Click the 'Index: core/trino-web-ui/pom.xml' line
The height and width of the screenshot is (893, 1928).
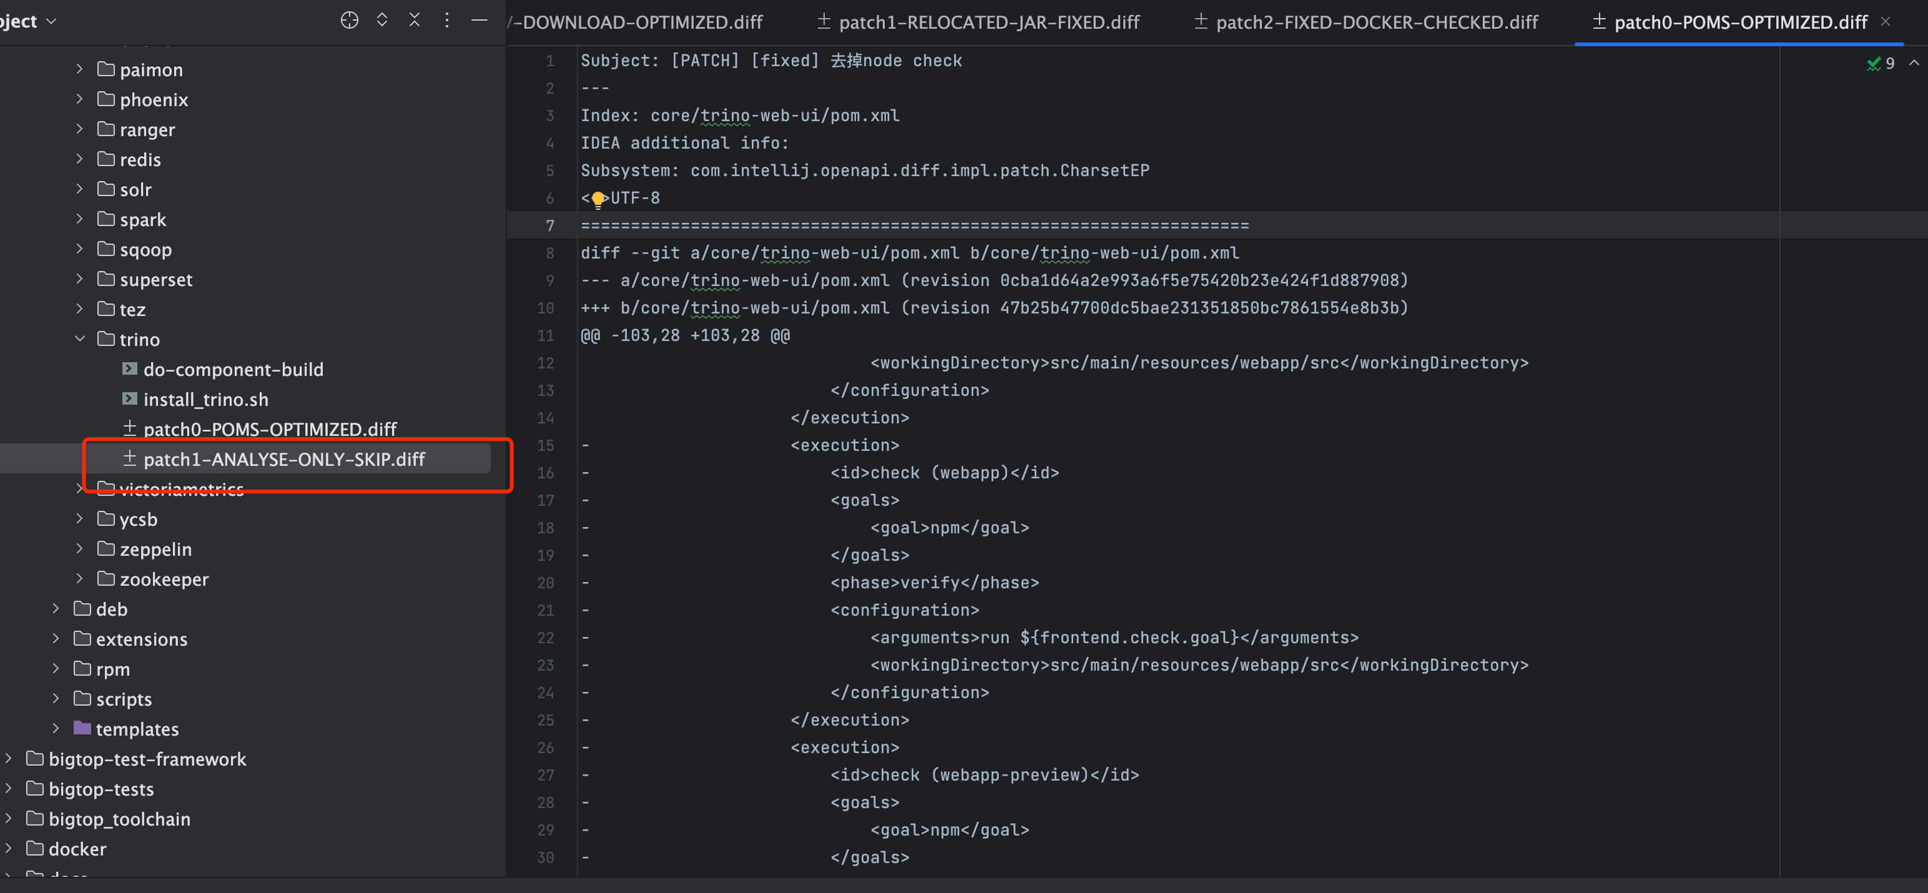tap(740, 116)
